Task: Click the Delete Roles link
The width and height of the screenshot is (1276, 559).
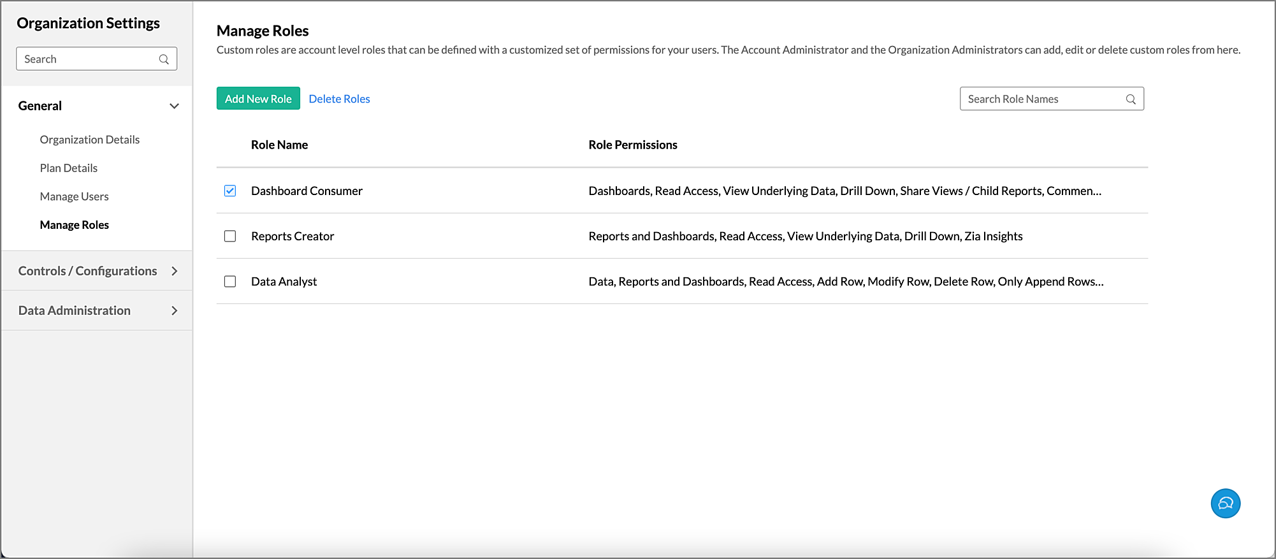Action: 339,99
